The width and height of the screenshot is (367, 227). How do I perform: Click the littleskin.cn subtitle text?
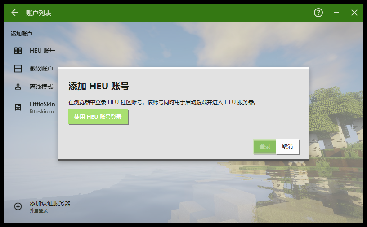tap(42, 111)
